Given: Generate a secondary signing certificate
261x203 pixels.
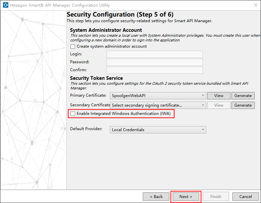Looking at the screenshot, I should [243, 105].
